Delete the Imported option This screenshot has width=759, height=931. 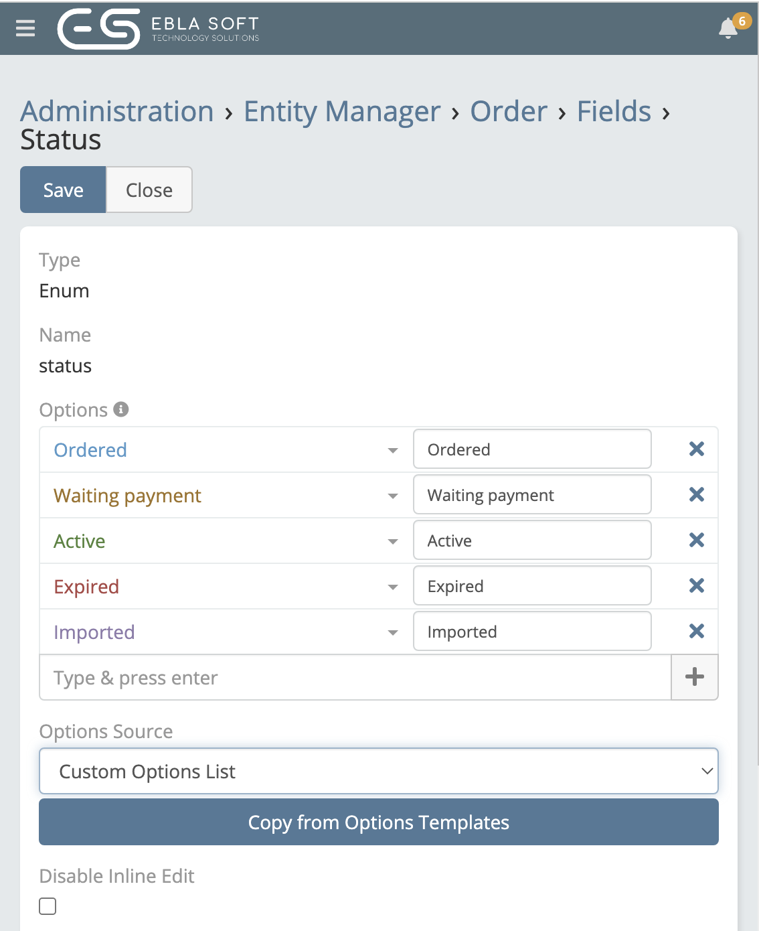(696, 631)
